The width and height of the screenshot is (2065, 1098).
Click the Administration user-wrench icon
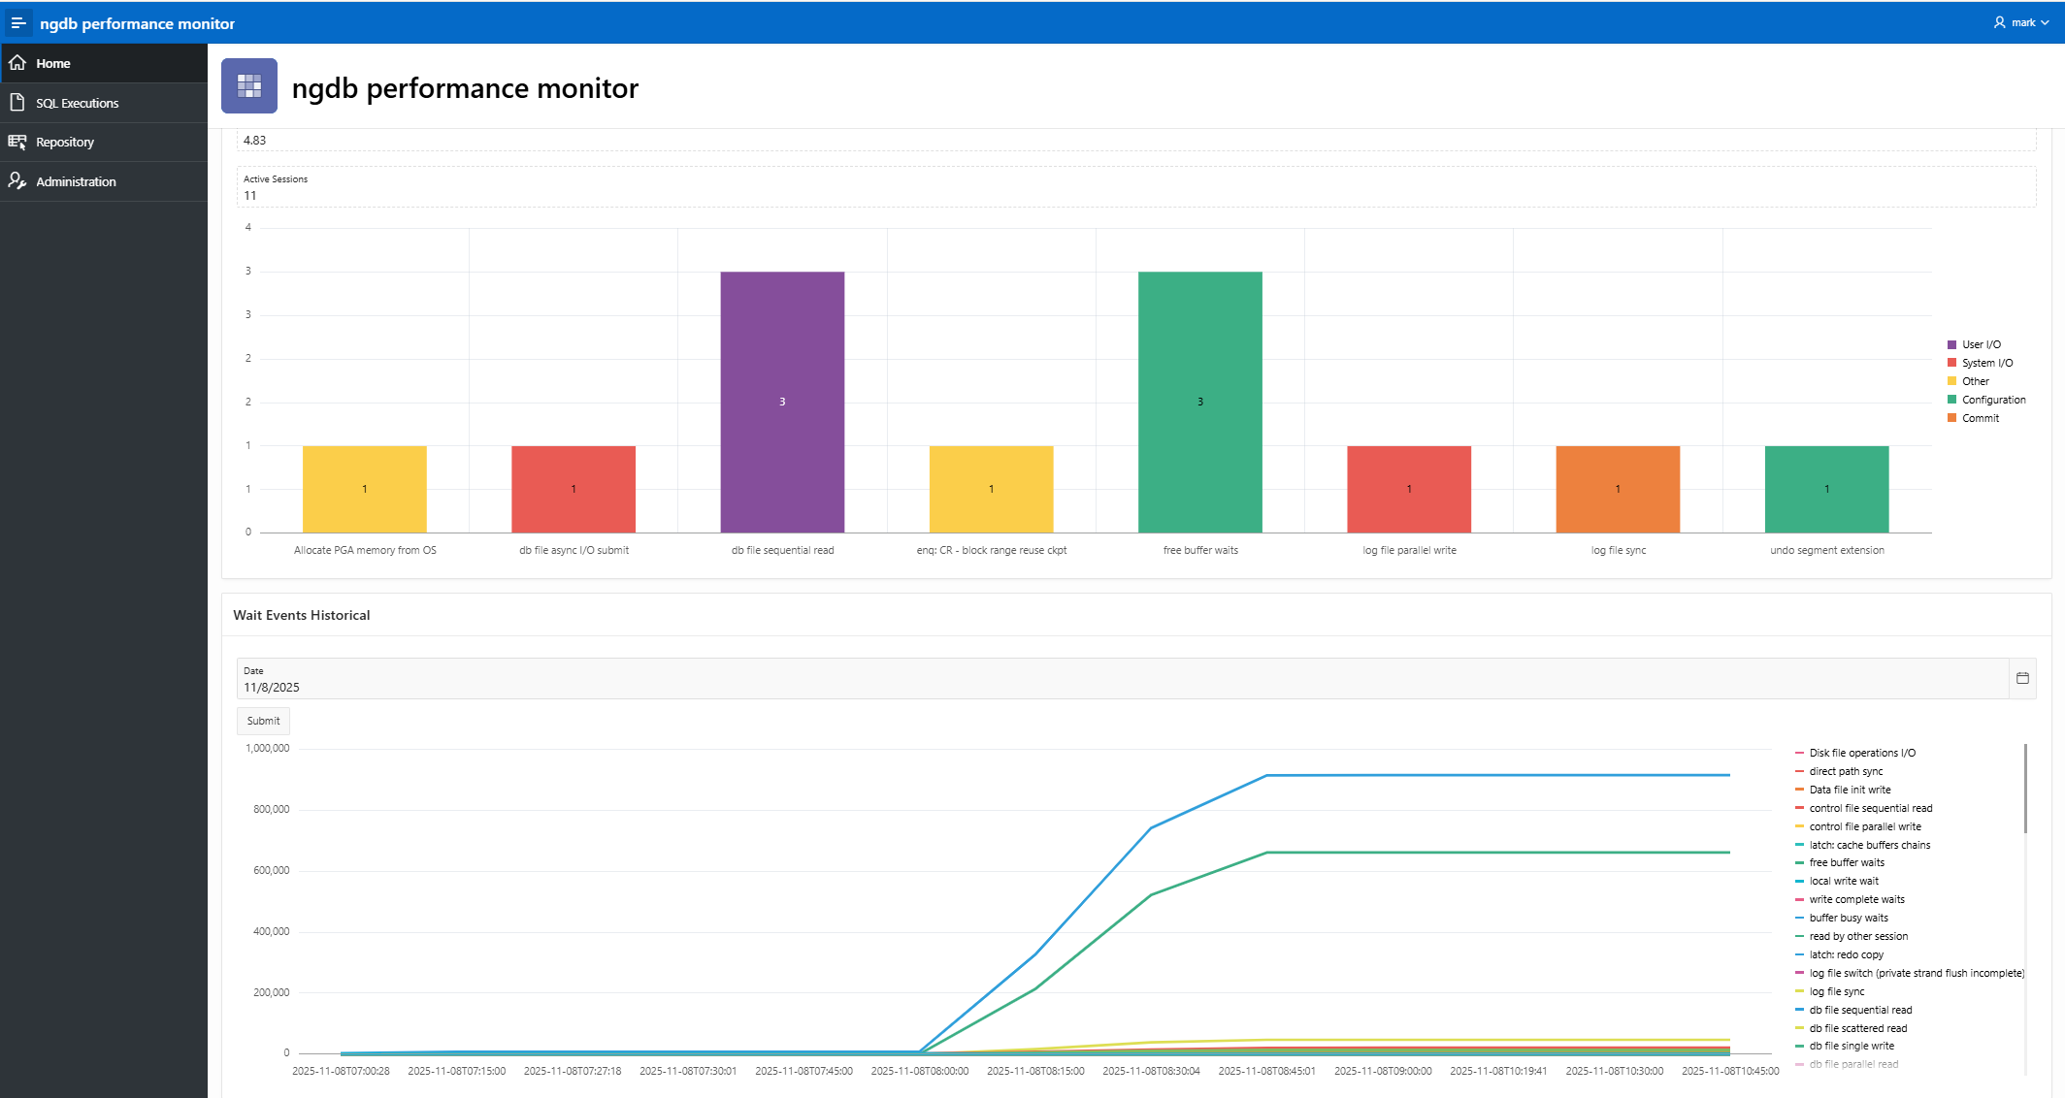(x=17, y=181)
